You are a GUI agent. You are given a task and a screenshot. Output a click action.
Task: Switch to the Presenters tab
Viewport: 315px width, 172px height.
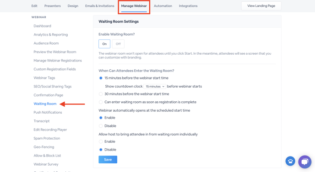[53, 6]
